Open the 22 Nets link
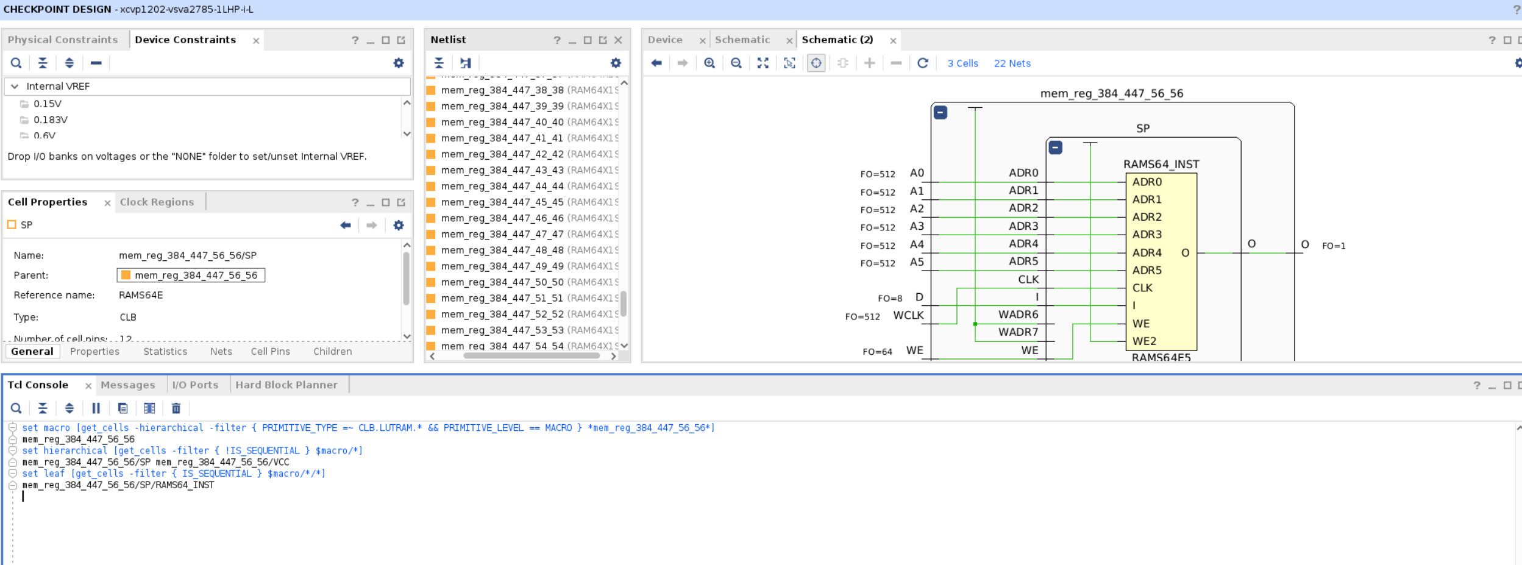Screen dimensions: 1522x565 click(x=1012, y=63)
